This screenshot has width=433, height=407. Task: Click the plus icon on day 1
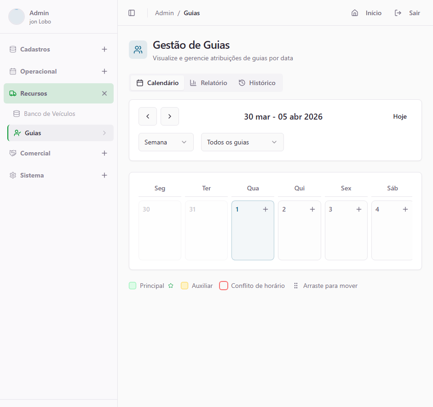(266, 209)
